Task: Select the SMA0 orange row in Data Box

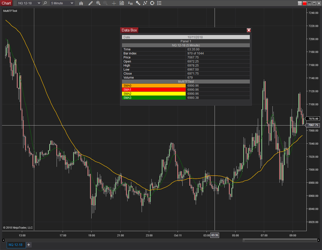Action: tap(186, 86)
